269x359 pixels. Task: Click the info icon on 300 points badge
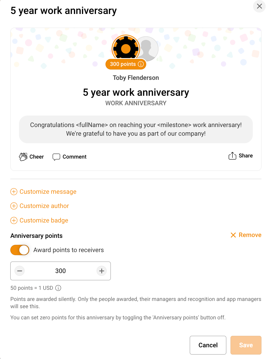click(x=141, y=64)
